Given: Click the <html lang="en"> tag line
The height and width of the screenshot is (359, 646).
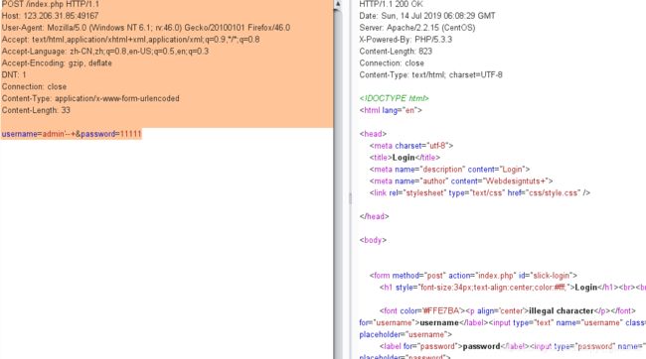Looking at the screenshot, I should 391,110.
